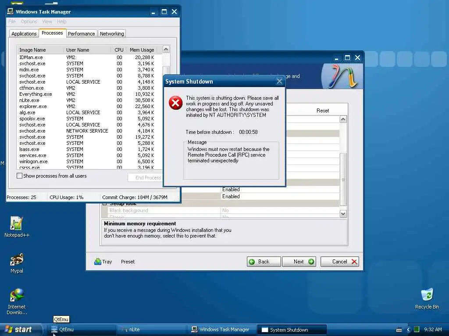Select the mdm.exe process row

[x=89, y=70]
